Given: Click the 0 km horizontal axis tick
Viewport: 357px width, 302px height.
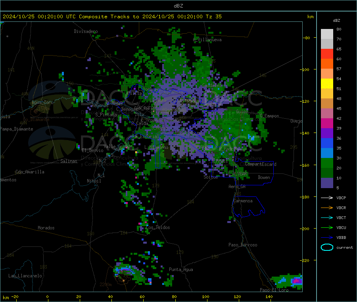Looking at the screenshot, I should click(47, 296).
